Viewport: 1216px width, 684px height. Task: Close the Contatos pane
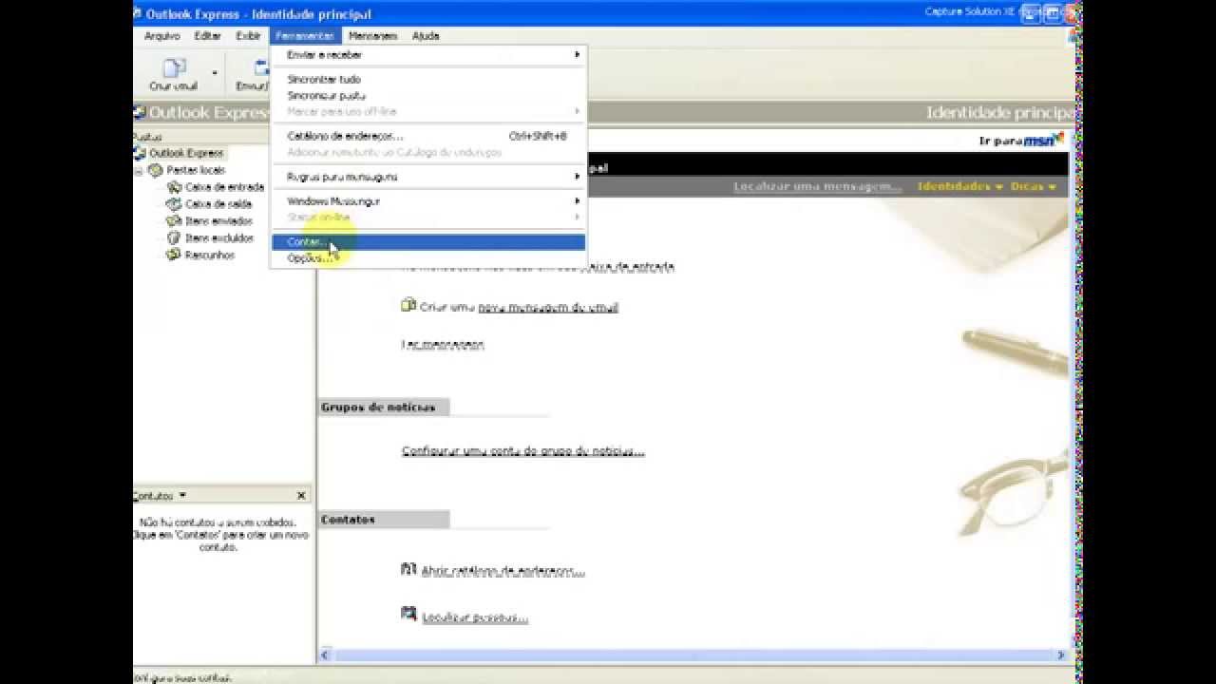click(x=301, y=496)
